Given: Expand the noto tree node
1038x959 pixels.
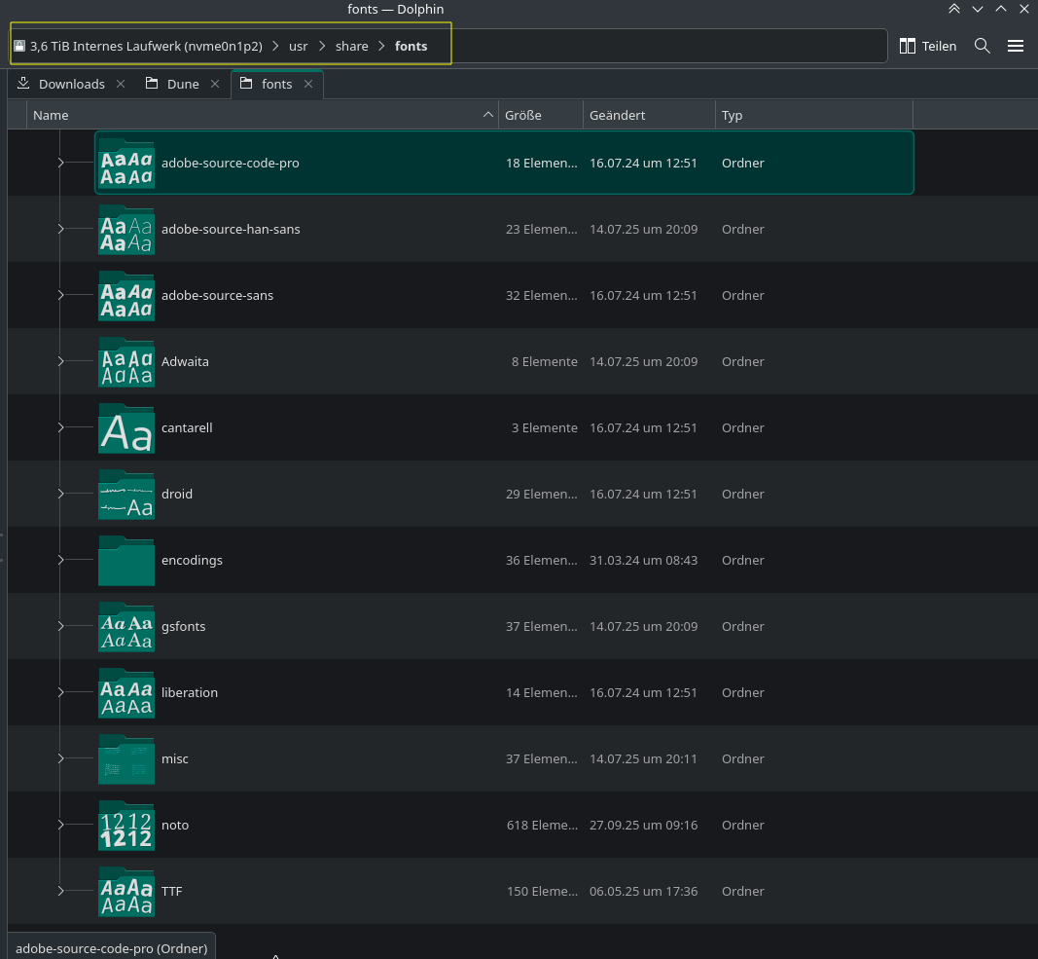Looking at the screenshot, I should point(61,825).
